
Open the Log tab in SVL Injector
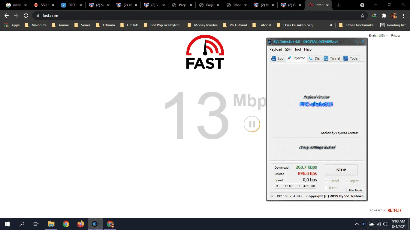tap(277, 58)
